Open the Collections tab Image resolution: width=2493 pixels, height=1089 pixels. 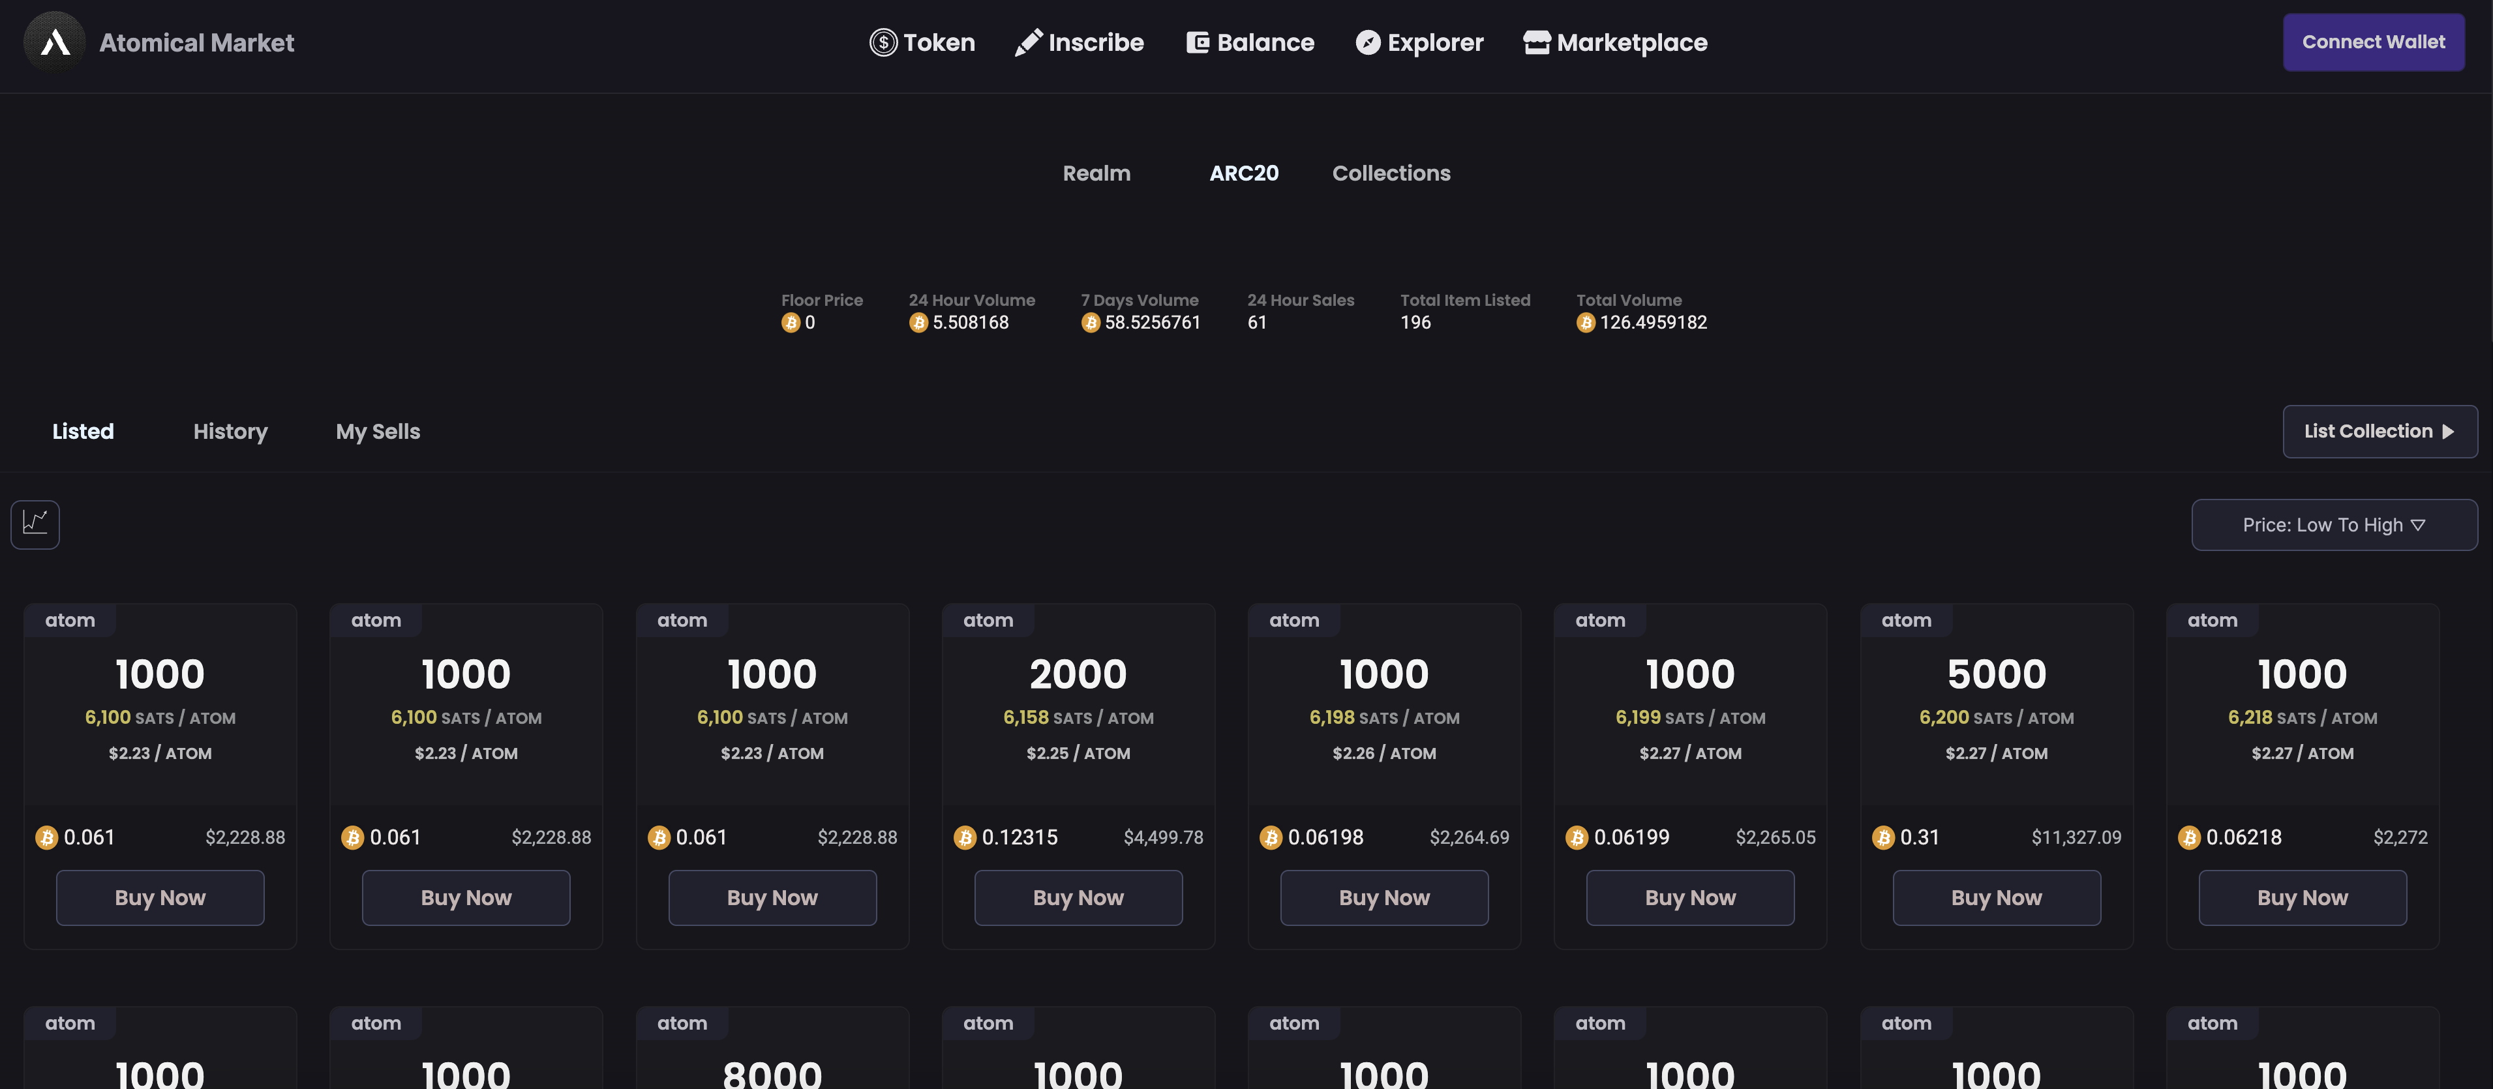1391,173
